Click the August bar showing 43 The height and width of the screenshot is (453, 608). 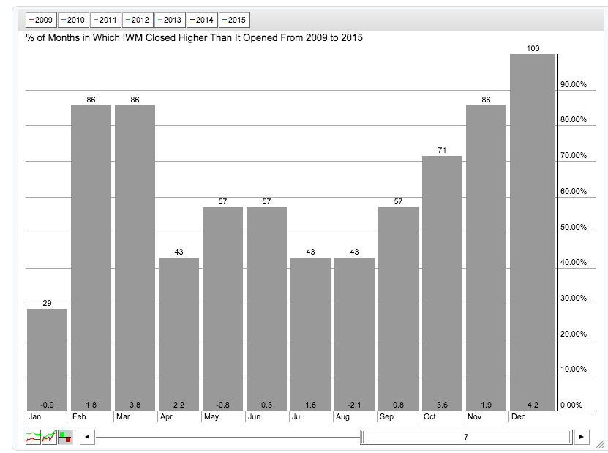(354, 334)
